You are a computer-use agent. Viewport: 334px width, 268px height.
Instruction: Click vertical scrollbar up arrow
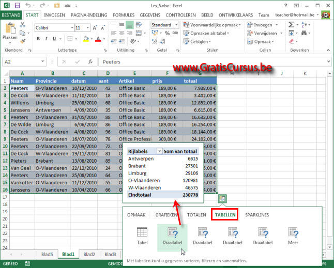(329, 74)
